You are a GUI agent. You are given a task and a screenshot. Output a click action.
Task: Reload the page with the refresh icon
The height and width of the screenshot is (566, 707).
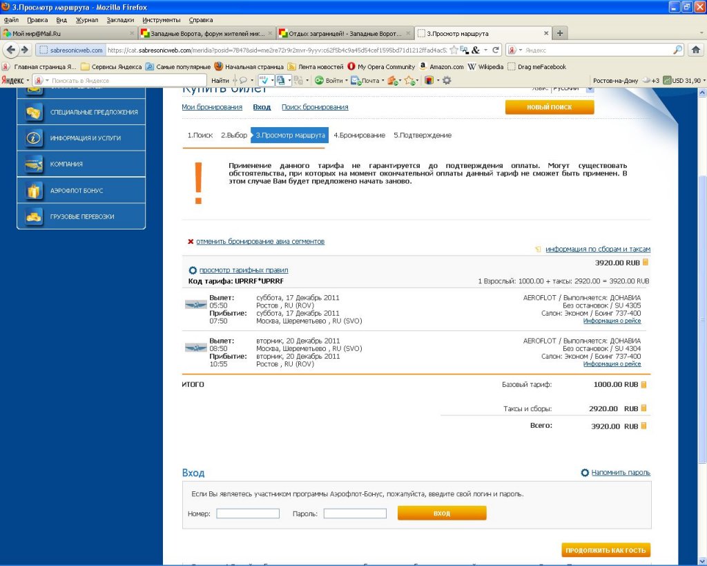(496, 50)
